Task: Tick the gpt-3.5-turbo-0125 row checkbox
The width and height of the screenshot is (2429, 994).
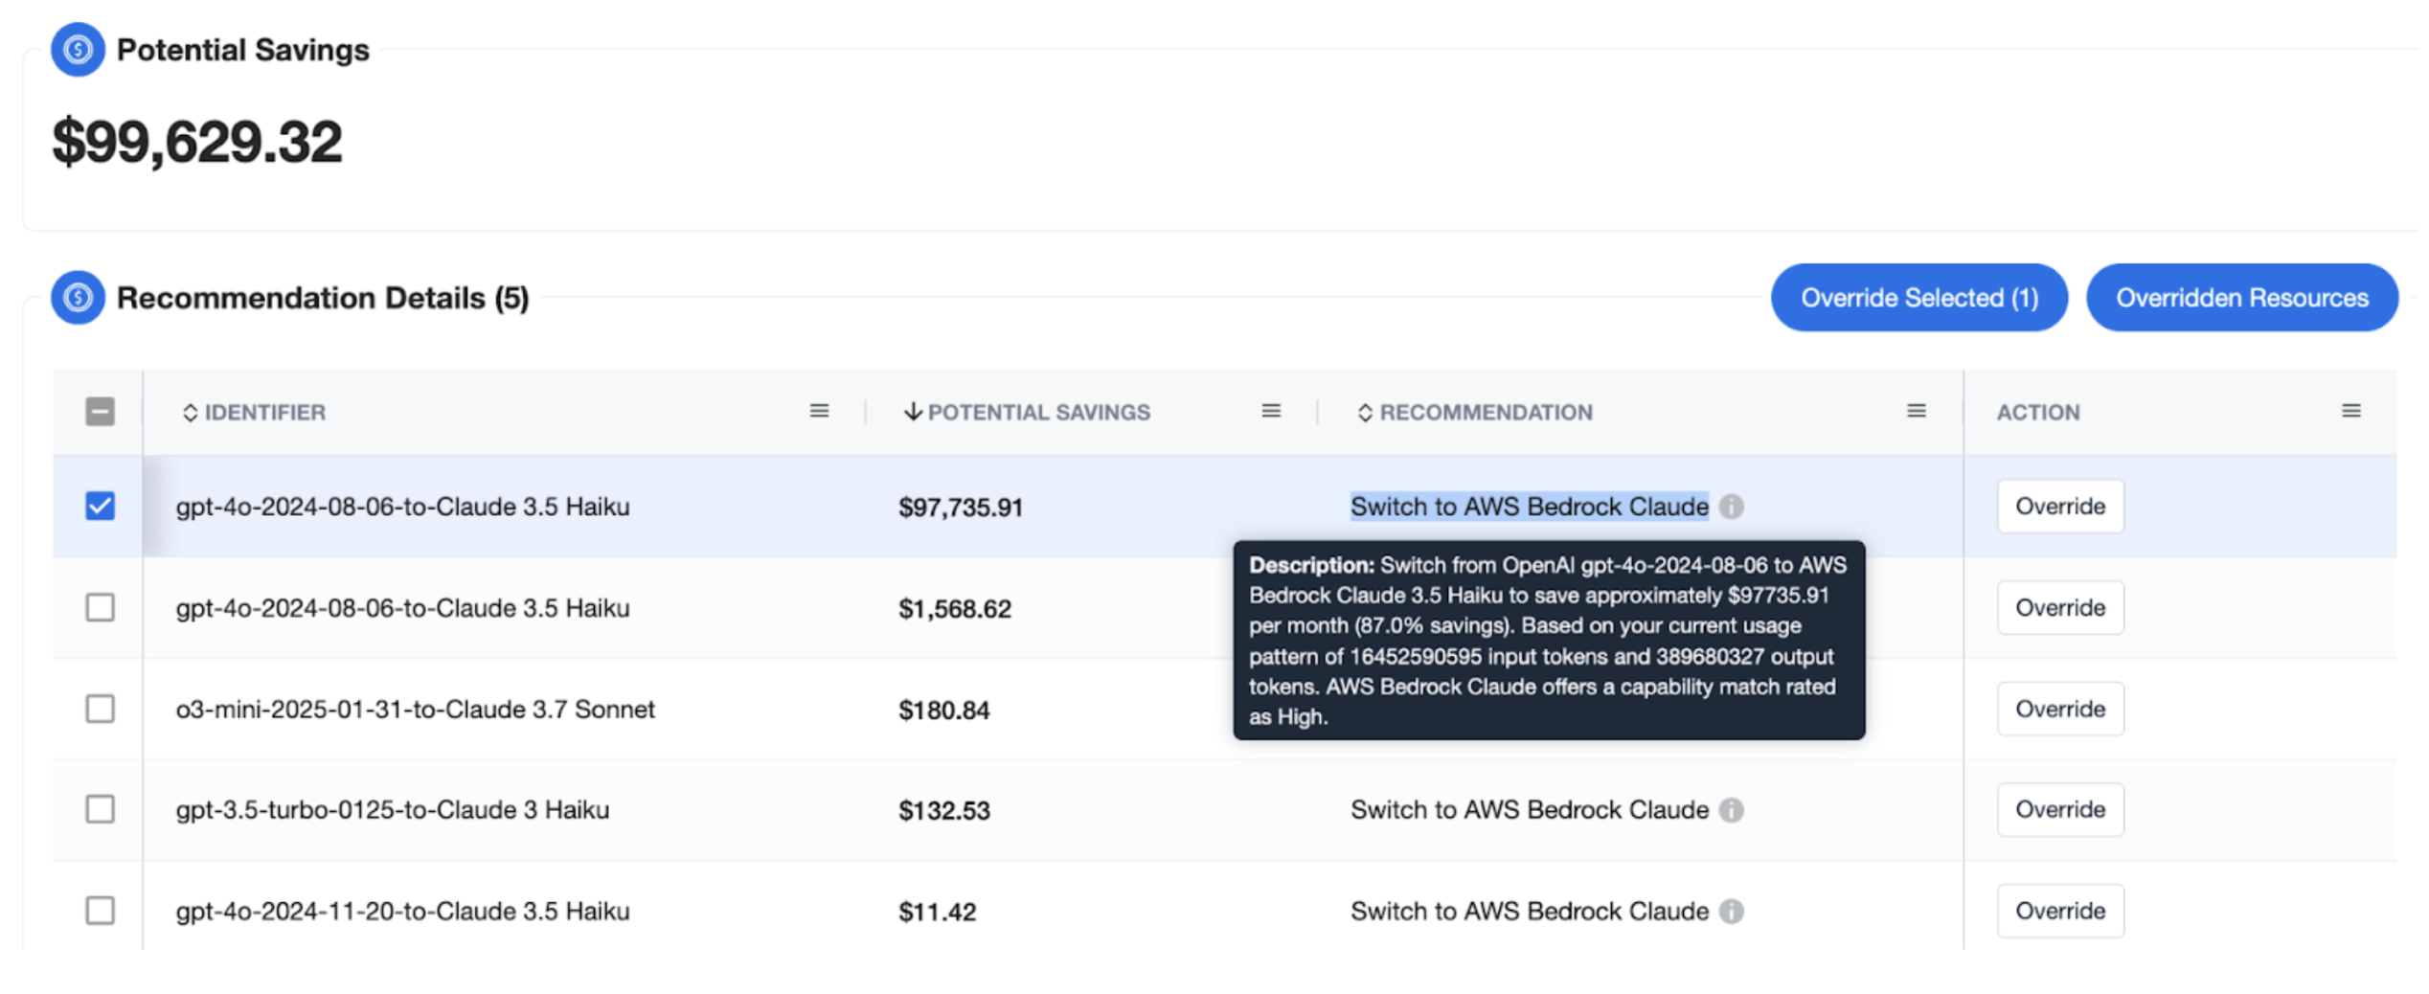Action: (100, 809)
